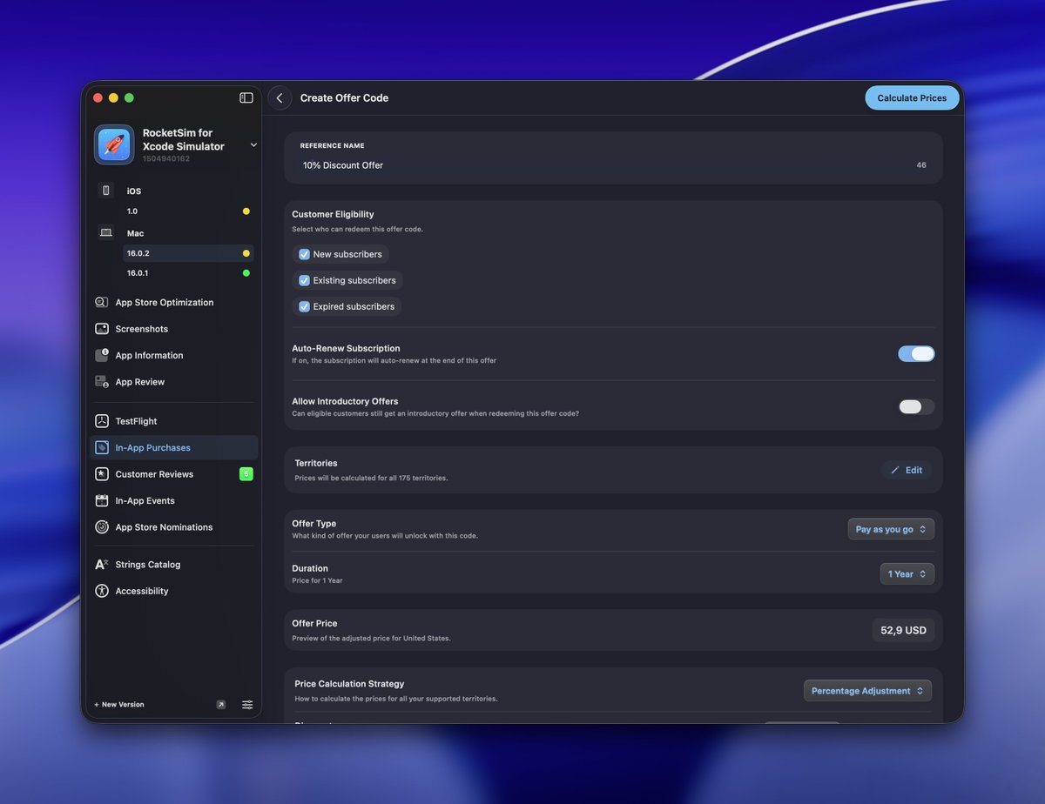Select Mac version 16.0.2

[x=188, y=253]
